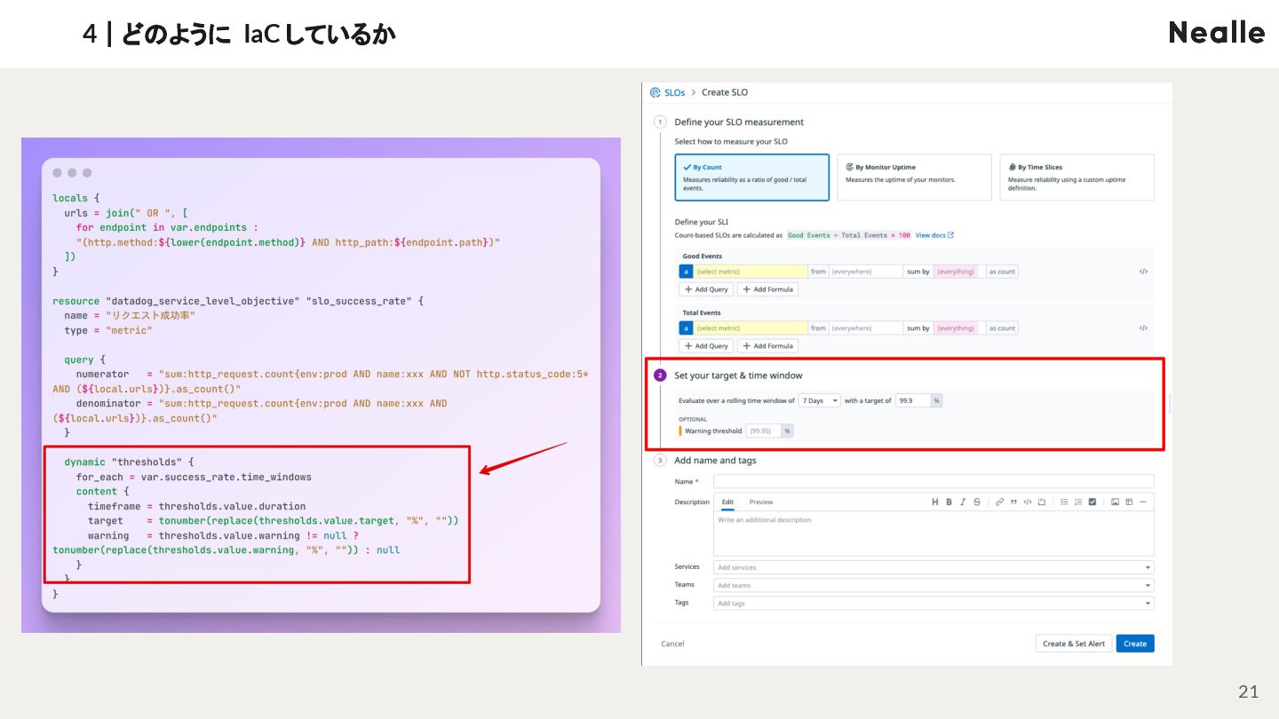1279x719 pixels.
Task: Click the Bold formatting icon
Action: pos(949,502)
